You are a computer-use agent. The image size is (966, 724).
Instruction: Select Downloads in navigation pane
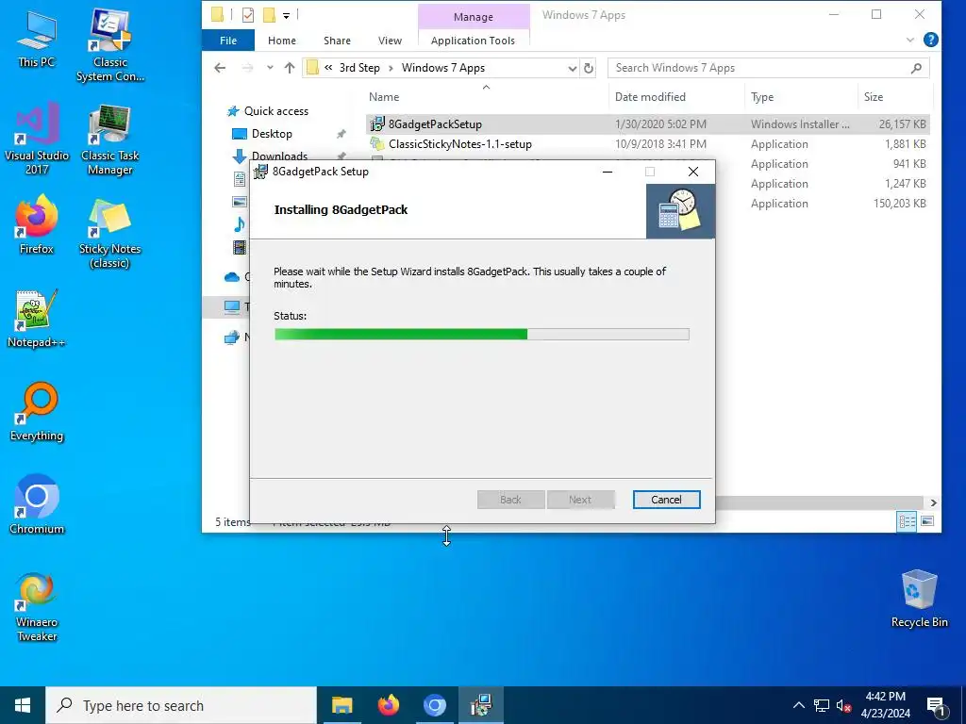279,156
